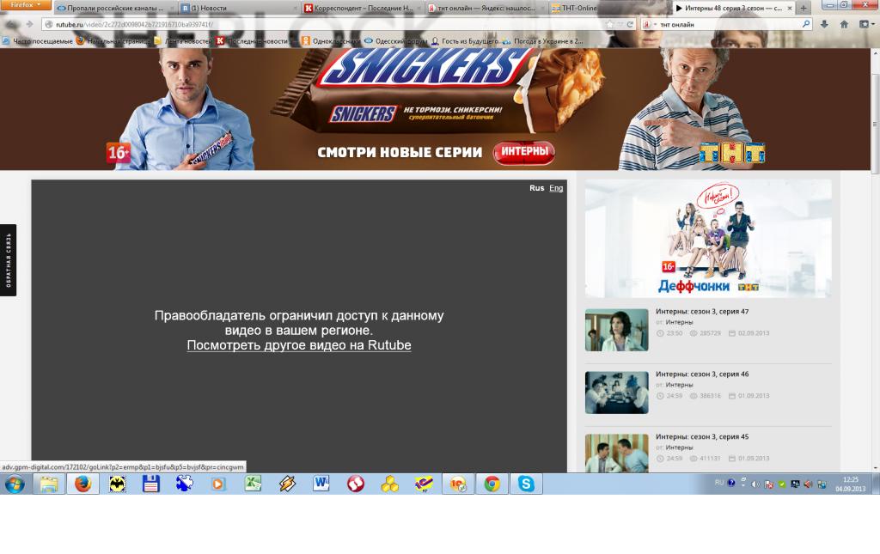Launch Word from taskbar
The width and height of the screenshot is (880, 554).
point(321,484)
